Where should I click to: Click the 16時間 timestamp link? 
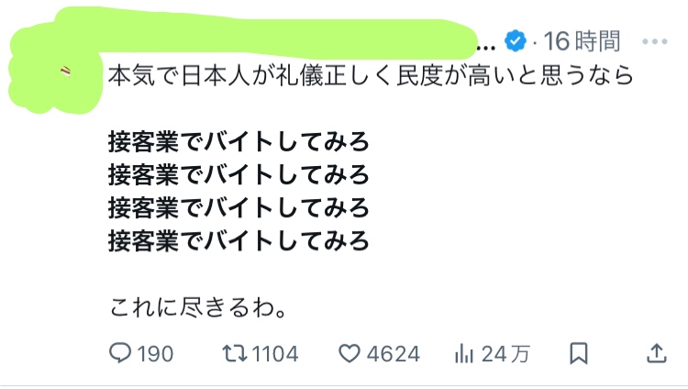click(583, 41)
